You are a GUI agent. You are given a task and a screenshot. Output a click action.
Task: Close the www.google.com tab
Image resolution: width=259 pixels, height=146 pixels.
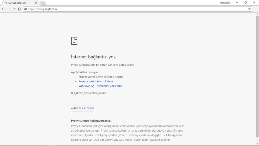tap(36, 3)
